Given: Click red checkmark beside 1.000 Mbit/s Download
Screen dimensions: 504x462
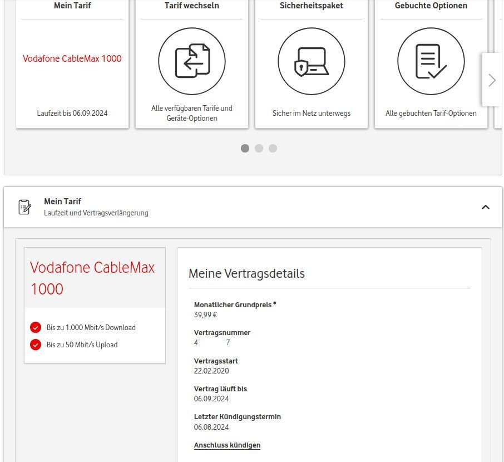Looking at the screenshot, I should point(36,327).
